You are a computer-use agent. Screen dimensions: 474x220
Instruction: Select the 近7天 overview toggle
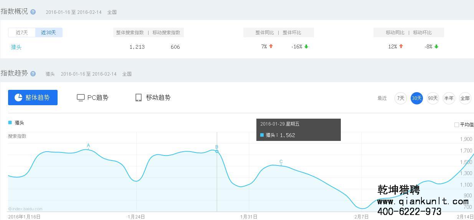pyautogui.click(x=22, y=33)
